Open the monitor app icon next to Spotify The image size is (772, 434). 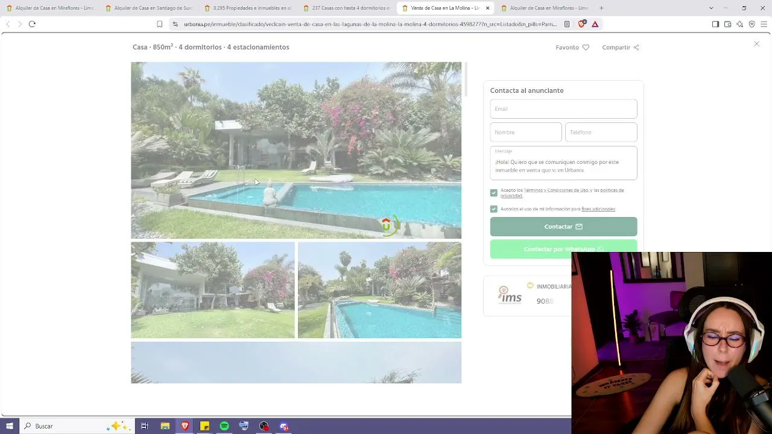click(x=244, y=426)
